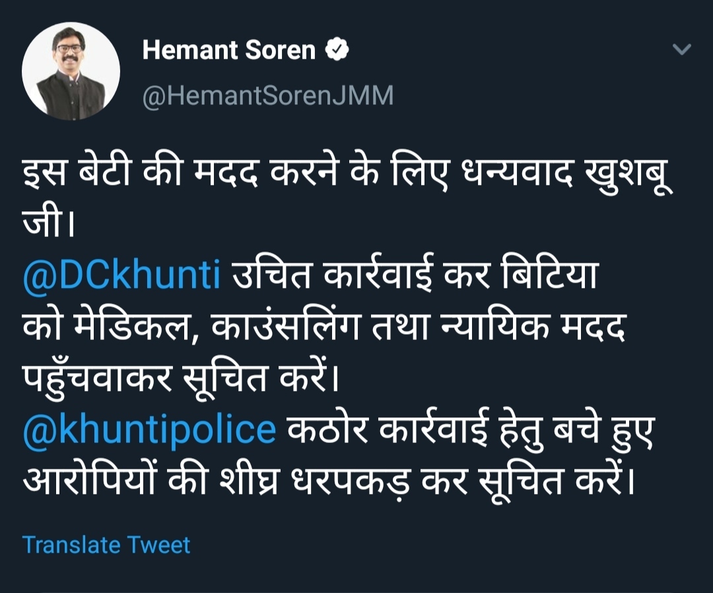Screen dimensions: 713x593
Task: Open the @khuntipolice mention
Action: [149, 429]
